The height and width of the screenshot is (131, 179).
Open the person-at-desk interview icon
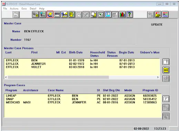click(x=64, y=14)
